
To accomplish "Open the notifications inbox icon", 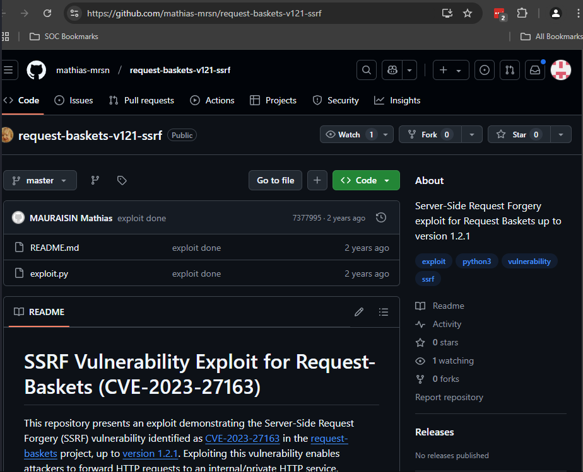I will coord(535,70).
